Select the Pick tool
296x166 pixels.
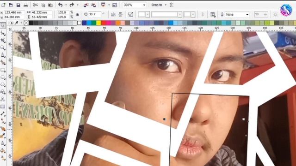click(3, 25)
